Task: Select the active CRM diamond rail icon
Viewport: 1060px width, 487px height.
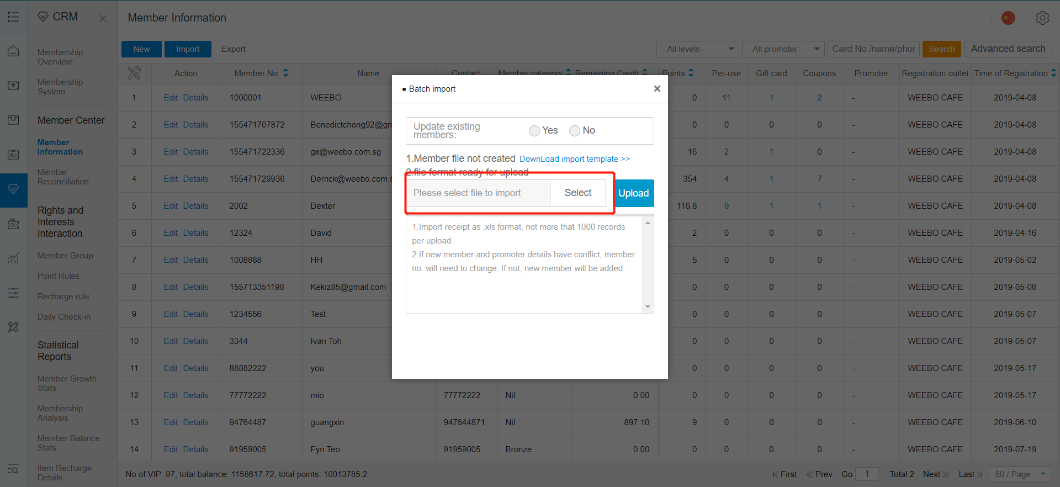Action: click(13, 189)
